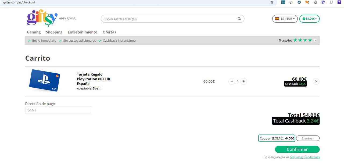Click the Carrito heading
This screenshot has height=168, width=344.
click(x=38, y=58)
